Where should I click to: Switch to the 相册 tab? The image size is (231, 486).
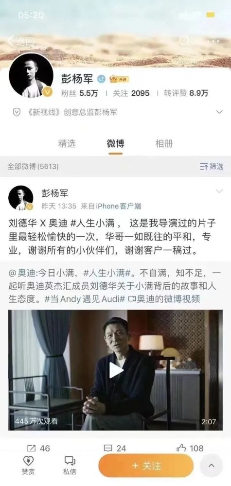click(164, 143)
